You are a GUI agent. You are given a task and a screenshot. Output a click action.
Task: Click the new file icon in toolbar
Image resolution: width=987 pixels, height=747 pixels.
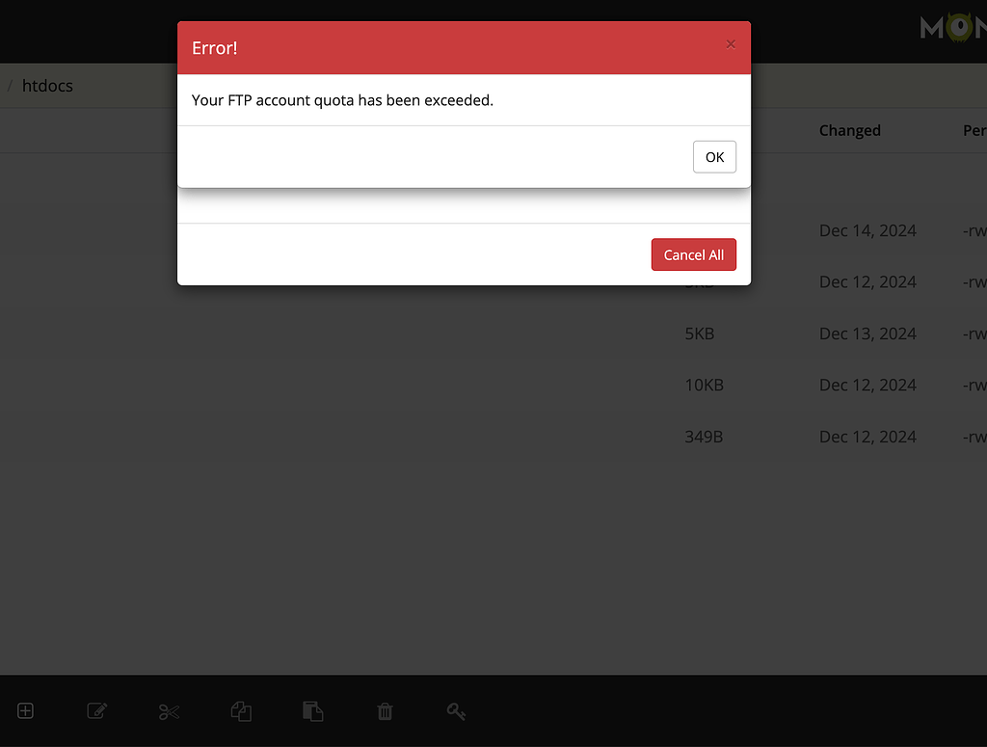coord(25,711)
